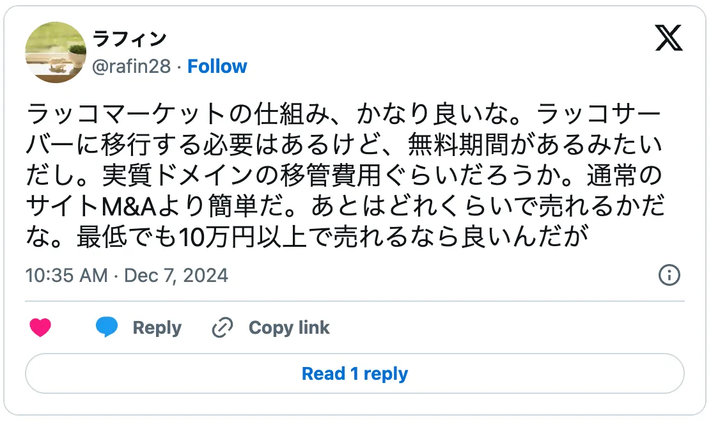Click Follow next to @rafin28
Screen dimensions: 711x422
[218, 66]
